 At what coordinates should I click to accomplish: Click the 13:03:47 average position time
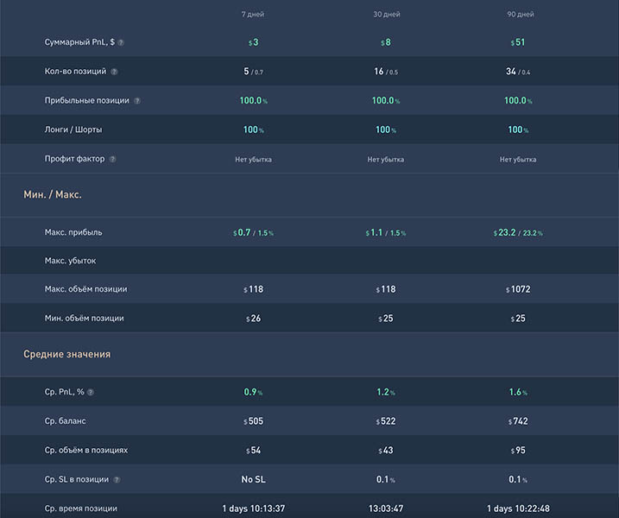(386, 509)
